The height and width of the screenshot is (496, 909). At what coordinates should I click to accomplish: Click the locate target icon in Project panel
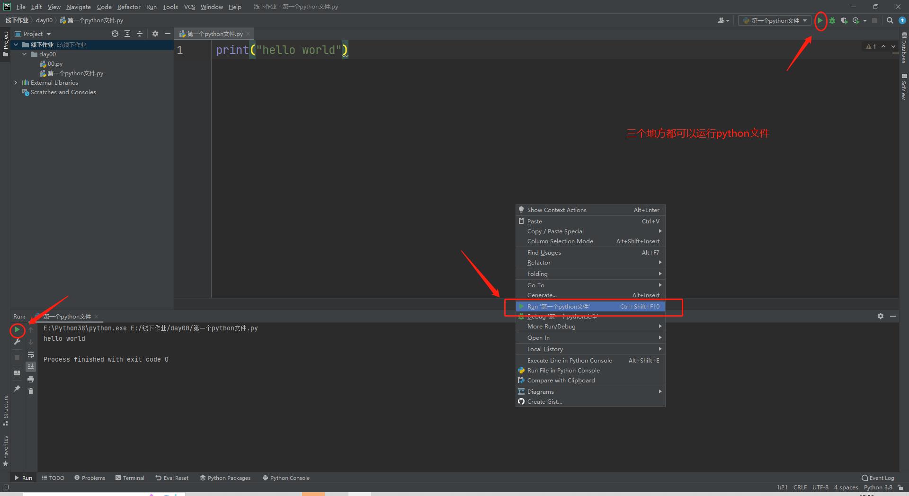[115, 34]
